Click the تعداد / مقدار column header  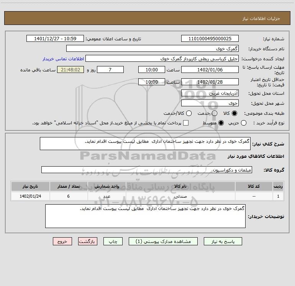[69, 186]
